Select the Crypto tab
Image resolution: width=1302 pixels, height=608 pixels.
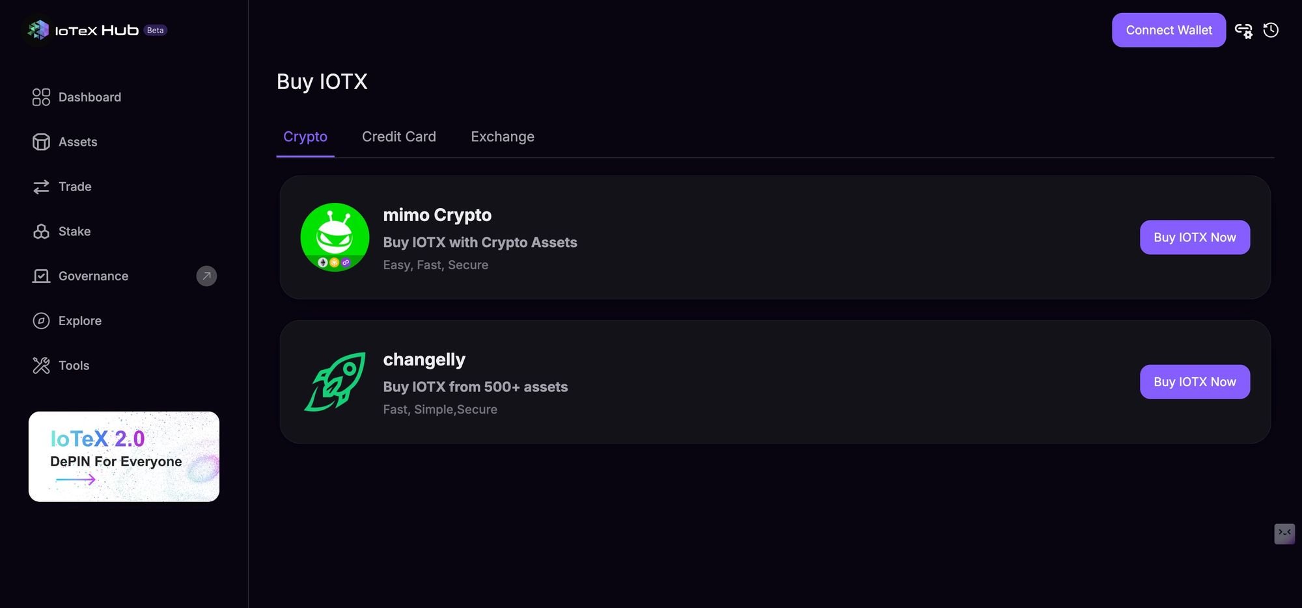[x=305, y=137]
